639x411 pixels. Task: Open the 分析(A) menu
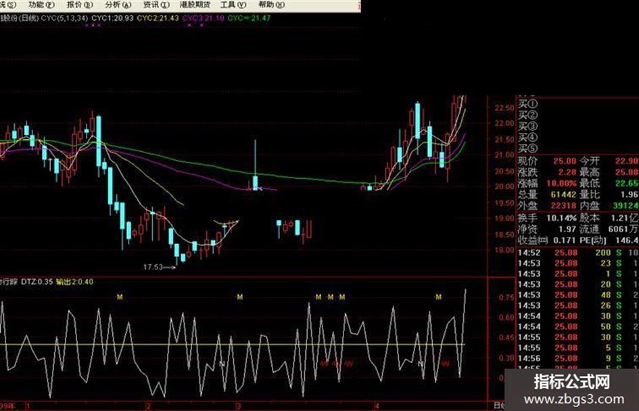(118, 5)
